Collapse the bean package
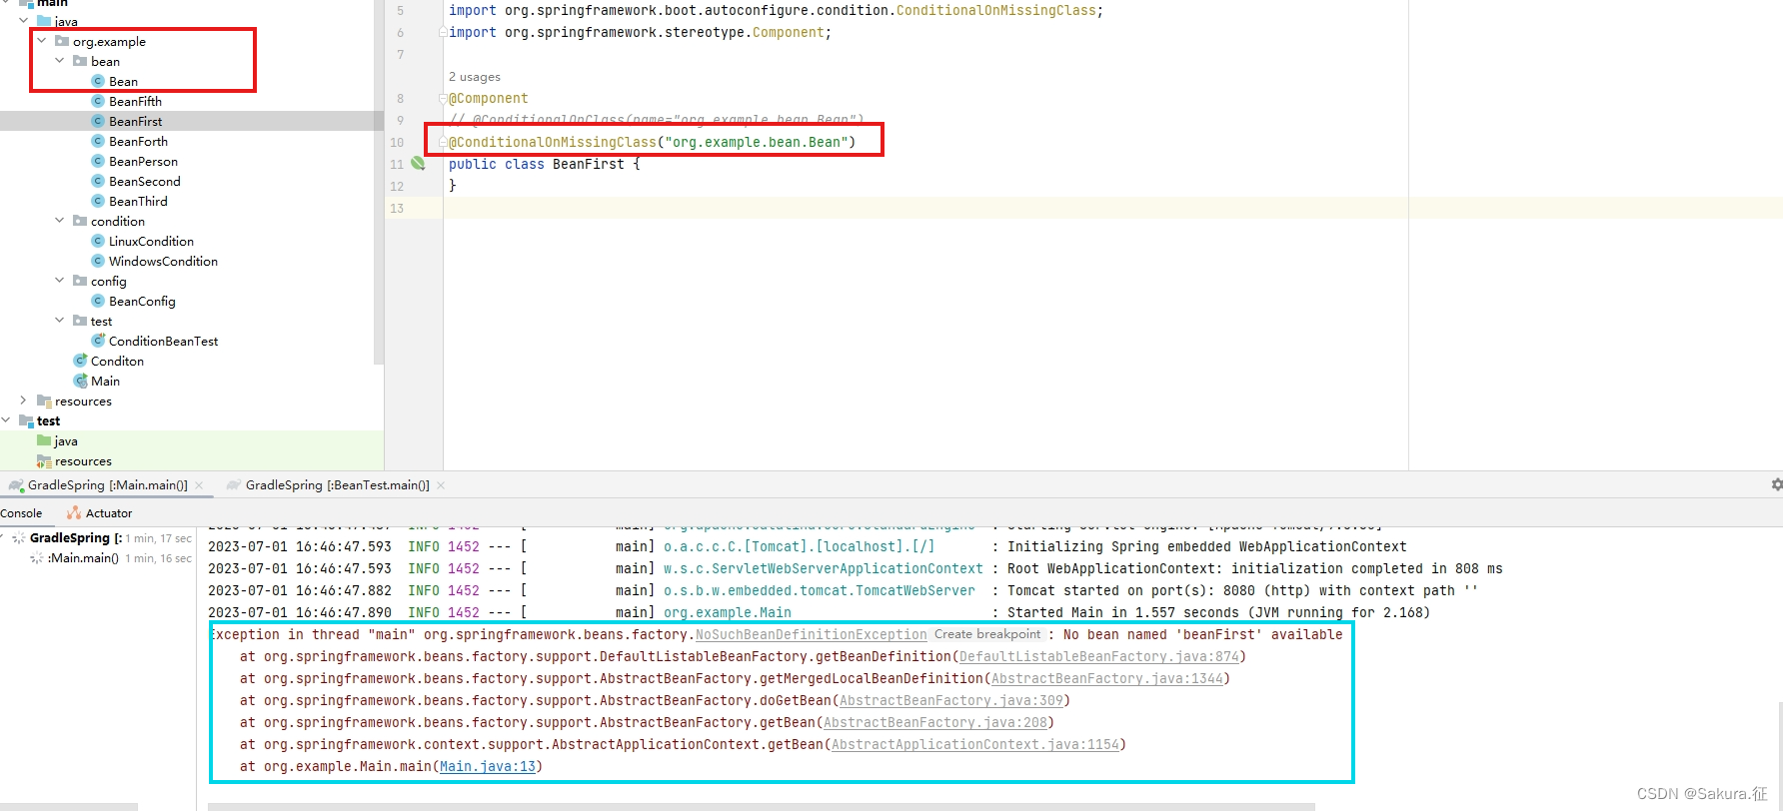The height and width of the screenshot is (811, 1783). (60, 61)
